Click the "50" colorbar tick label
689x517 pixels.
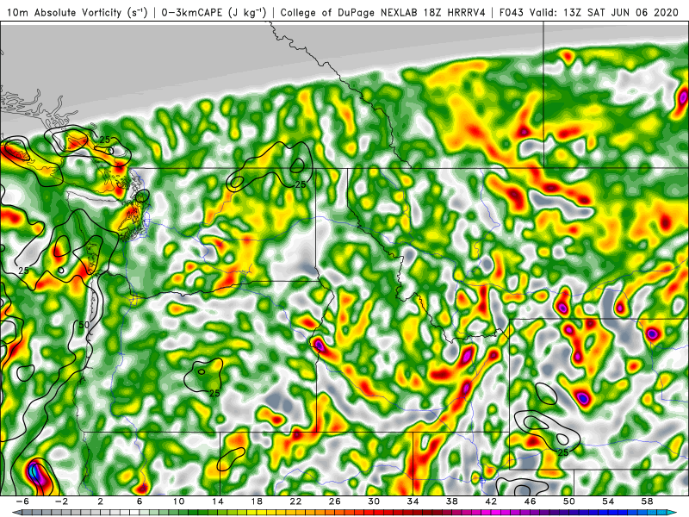pyautogui.click(x=569, y=501)
